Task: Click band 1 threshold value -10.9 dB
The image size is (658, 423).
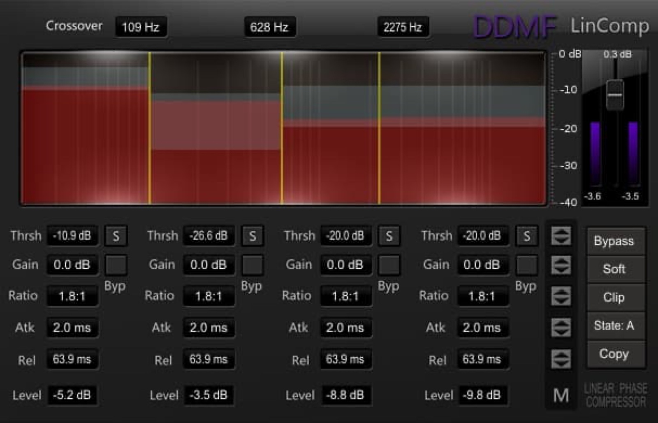Action: [x=72, y=236]
